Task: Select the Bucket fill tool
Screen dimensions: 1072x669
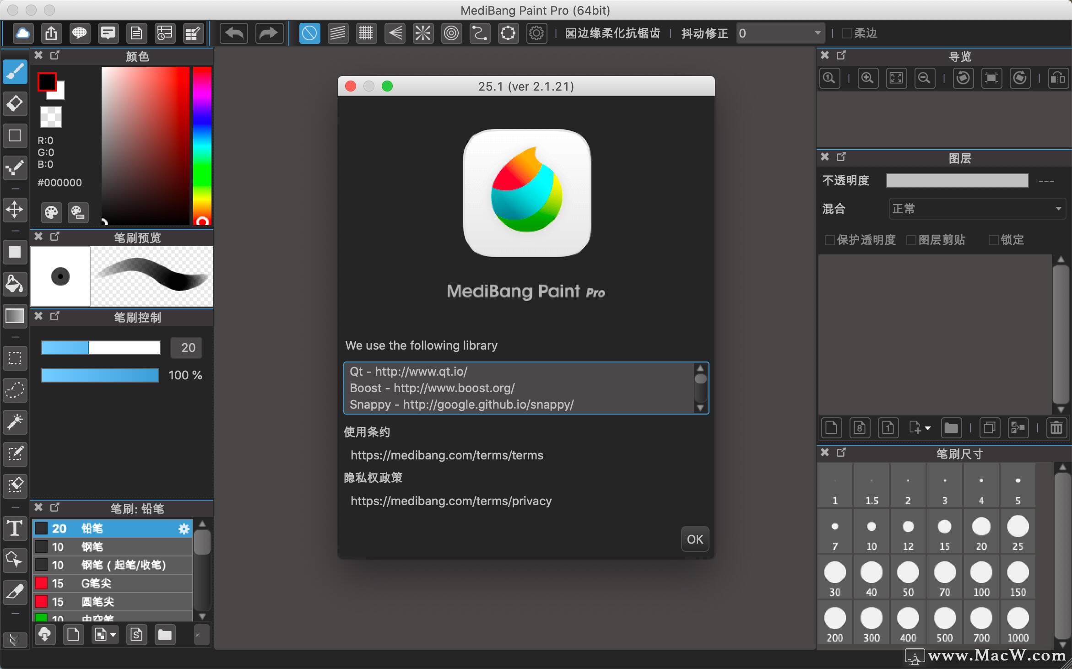Action: [15, 284]
